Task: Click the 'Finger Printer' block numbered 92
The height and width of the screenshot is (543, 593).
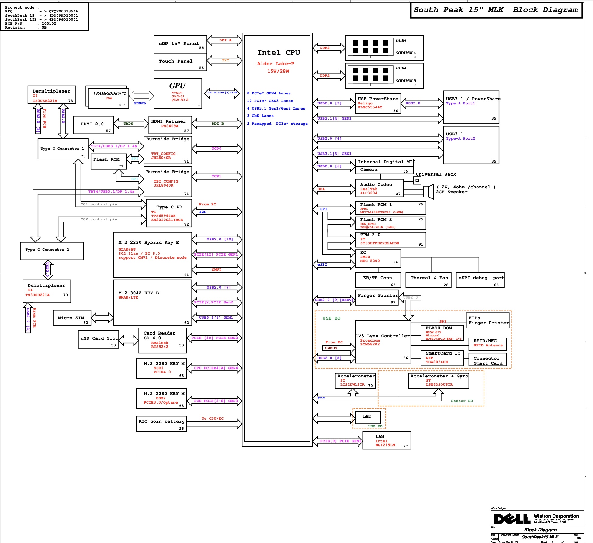Action: (377, 298)
